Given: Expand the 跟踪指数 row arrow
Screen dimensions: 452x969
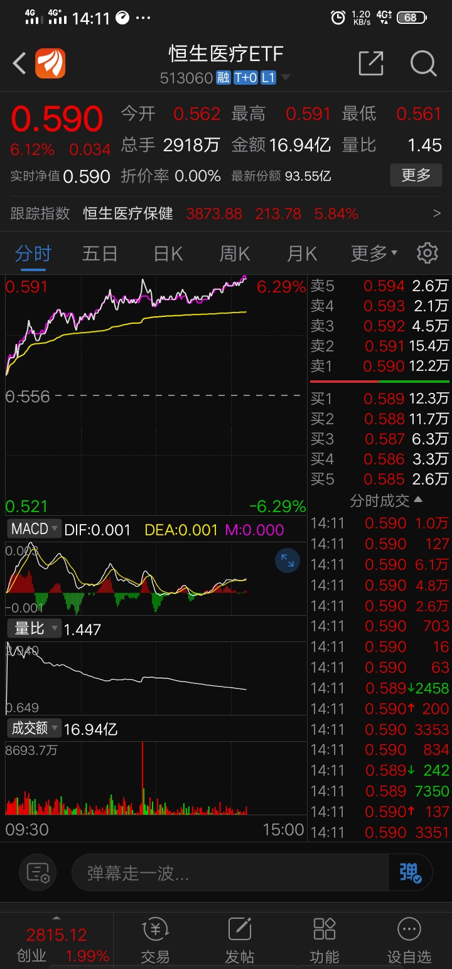Looking at the screenshot, I should click(x=437, y=213).
